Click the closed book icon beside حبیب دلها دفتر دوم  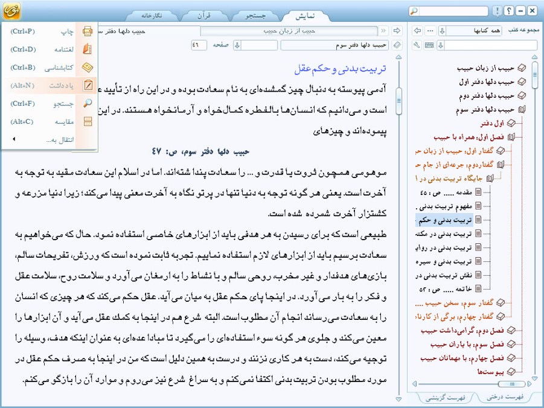(522, 95)
